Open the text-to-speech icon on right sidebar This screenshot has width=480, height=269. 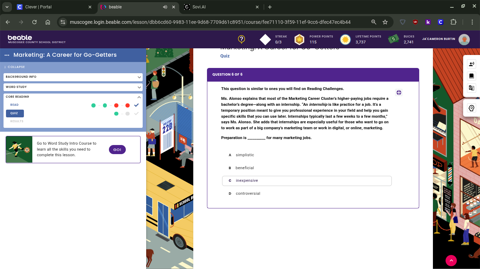(472, 64)
